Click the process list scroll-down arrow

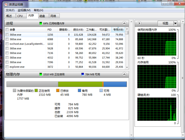click(x=127, y=67)
